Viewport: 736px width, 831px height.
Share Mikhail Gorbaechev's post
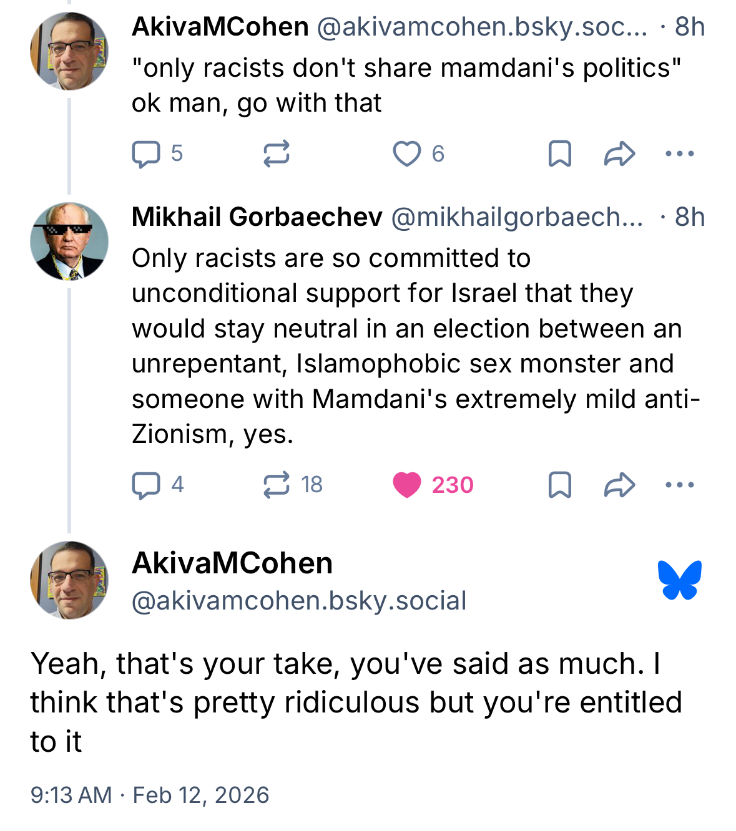coord(619,485)
